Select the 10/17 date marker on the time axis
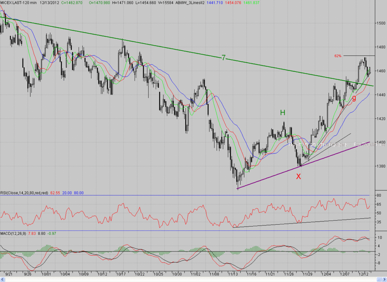 point(121,274)
